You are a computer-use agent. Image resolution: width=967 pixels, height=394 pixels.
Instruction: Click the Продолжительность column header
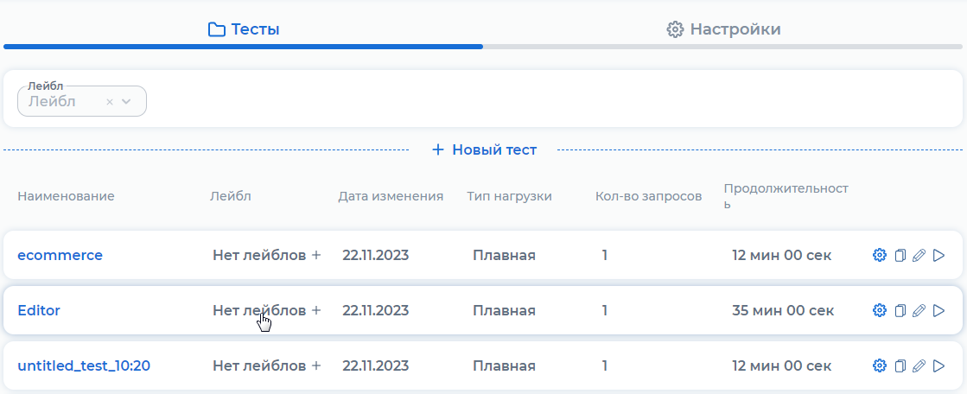click(x=786, y=196)
